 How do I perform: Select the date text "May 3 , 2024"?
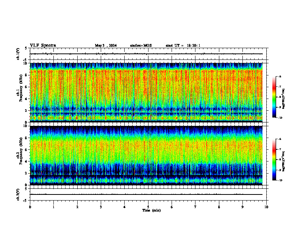tap(106, 45)
